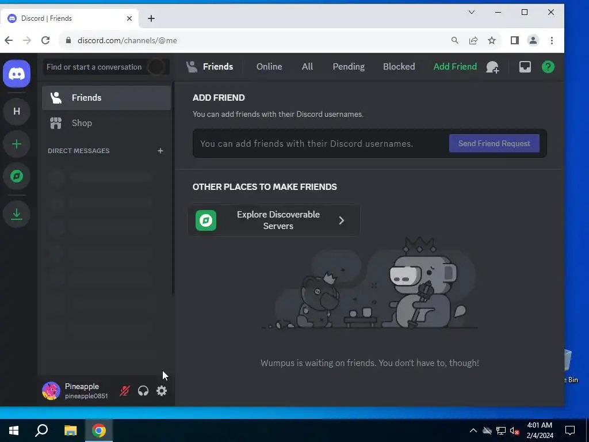This screenshot has width=589, height=442.
Task: Reload the Discord page
Action: coord(45,40)
